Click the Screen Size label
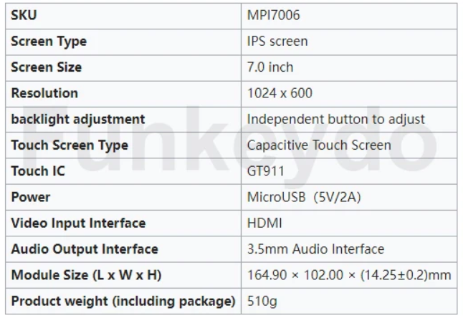Image resolution: width=463 pixels, height=318 pixels. click(47, 67)
